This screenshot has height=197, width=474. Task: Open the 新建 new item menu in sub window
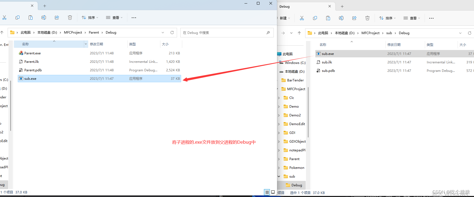point(284,18)
